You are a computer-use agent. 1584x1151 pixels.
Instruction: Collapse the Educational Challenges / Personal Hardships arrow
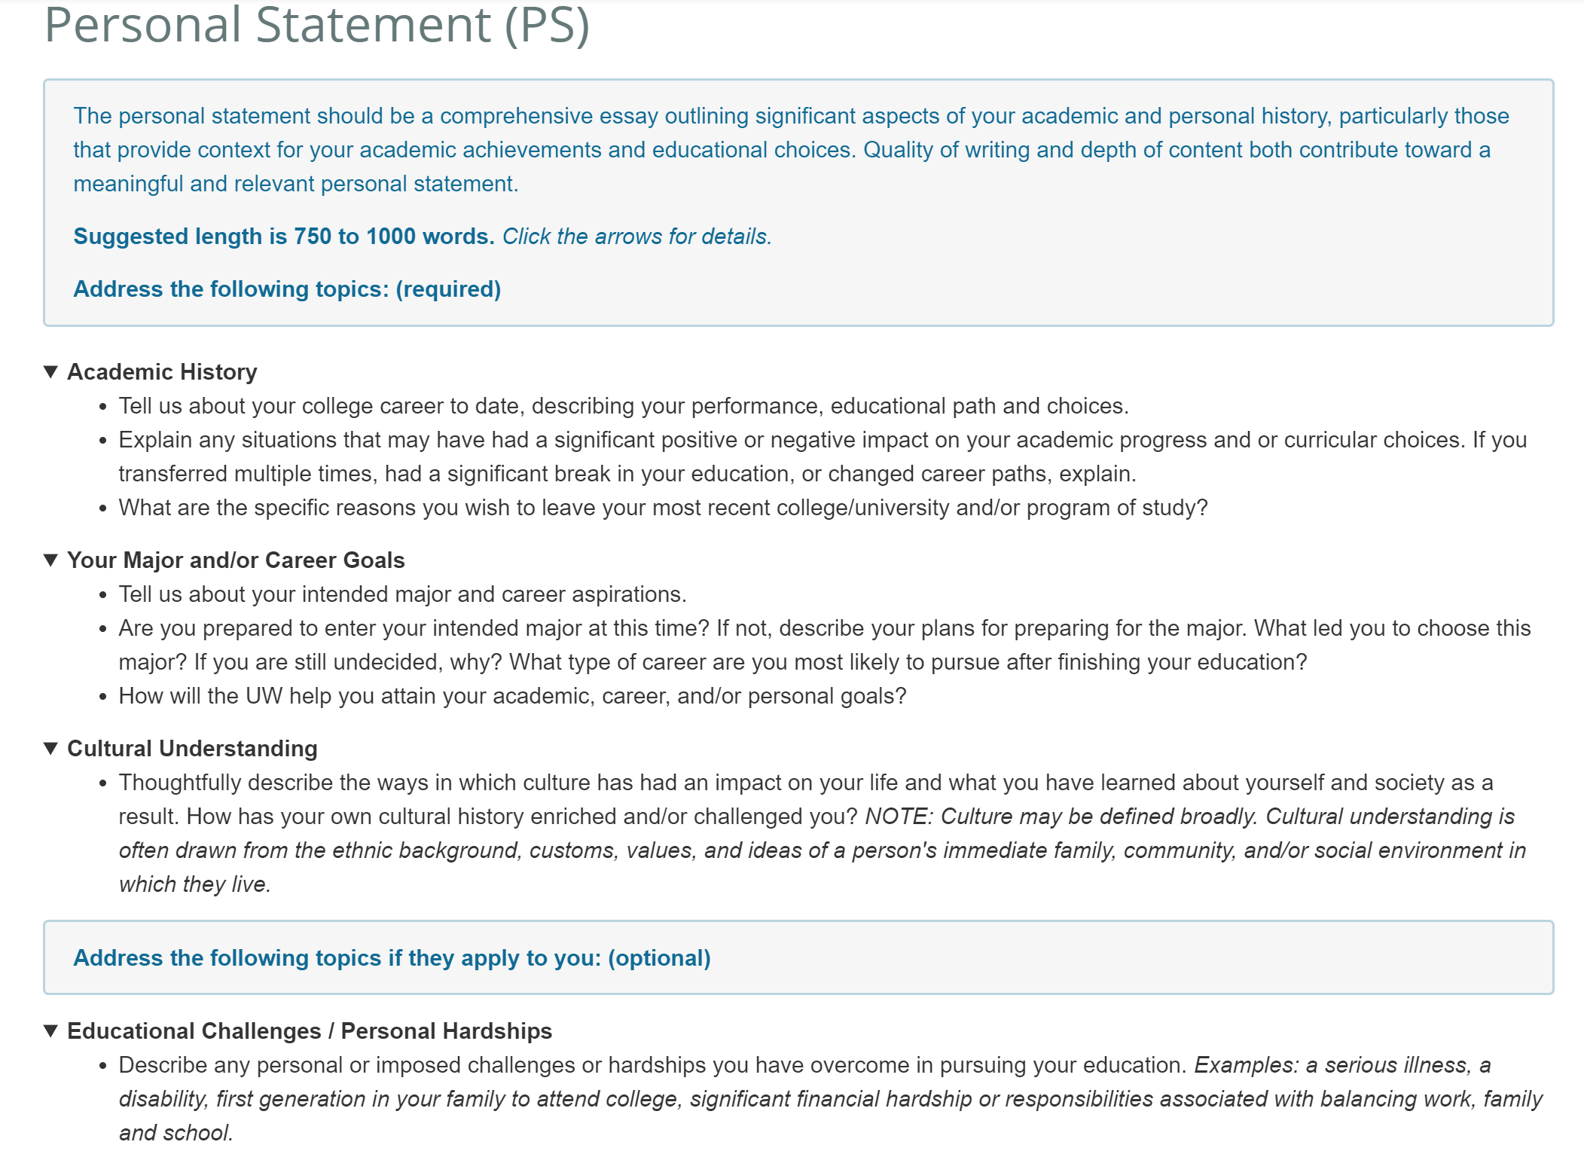[50, 1030]
